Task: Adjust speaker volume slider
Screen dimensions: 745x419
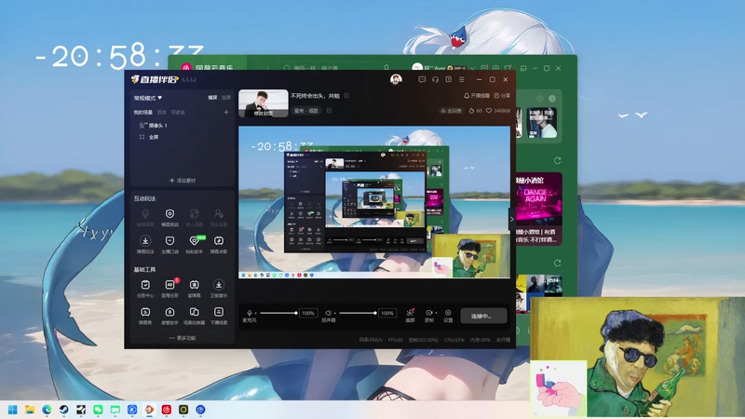Action: click(x=358, y=313)
